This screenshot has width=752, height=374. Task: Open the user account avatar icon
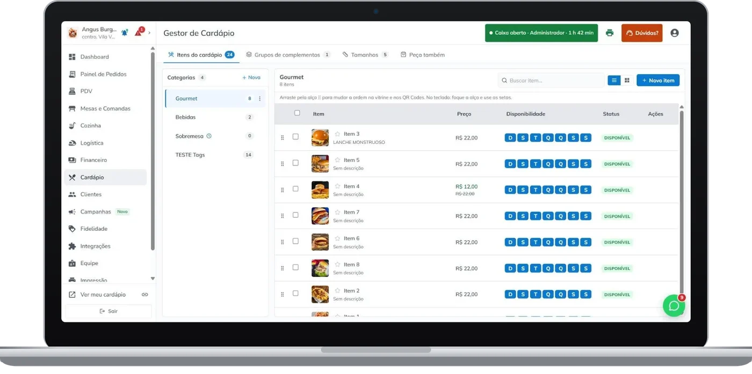tap(675, 33)
